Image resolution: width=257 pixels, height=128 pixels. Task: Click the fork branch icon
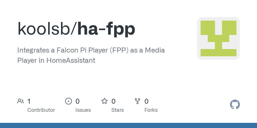click(x=138, y=101)
